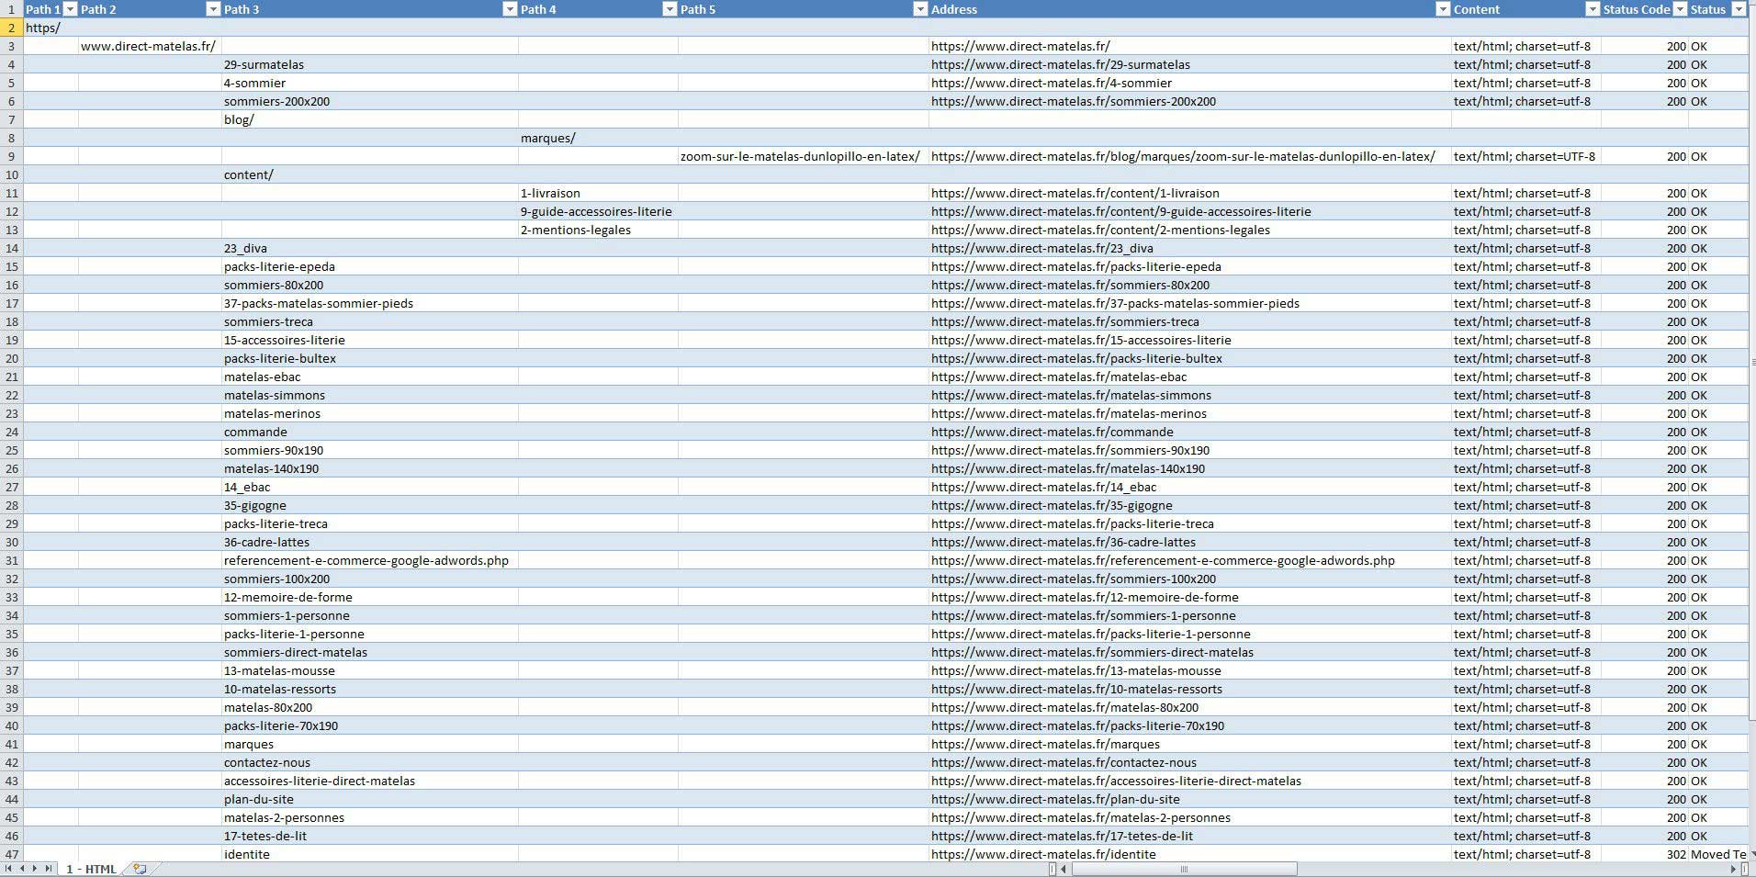Select address ending 'content/1-livraison'
Screen dimensions: 1756x877
[x=1190, y=193]
